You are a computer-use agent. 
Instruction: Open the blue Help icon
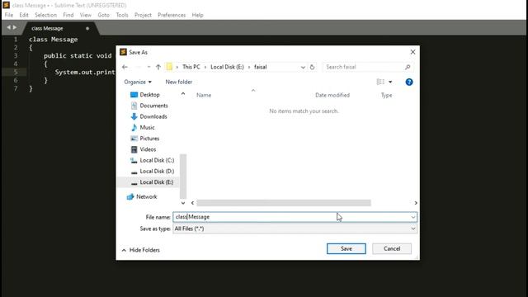[409, 82]
